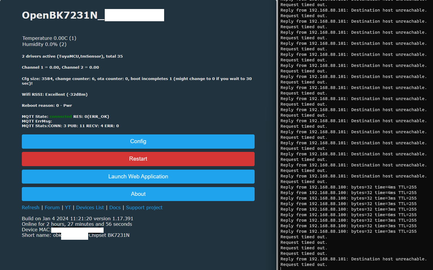
Task: Select the 'Online for 2 hours' line
Action: pos(77,224)
